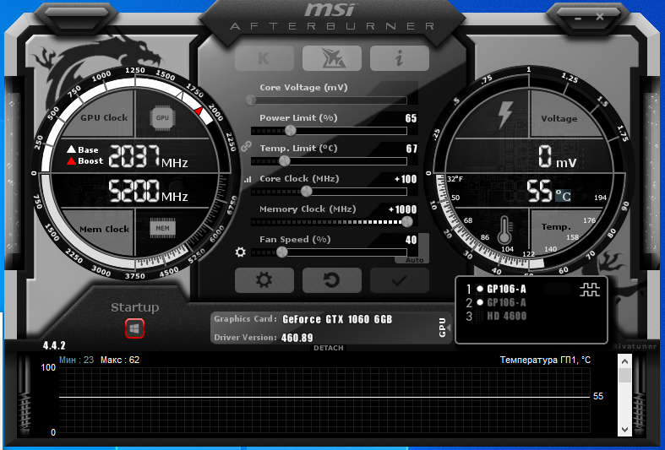Screen dimensions: 665x450
Task: Toggle the Auto fan speed button
Action: pos(414,260)
